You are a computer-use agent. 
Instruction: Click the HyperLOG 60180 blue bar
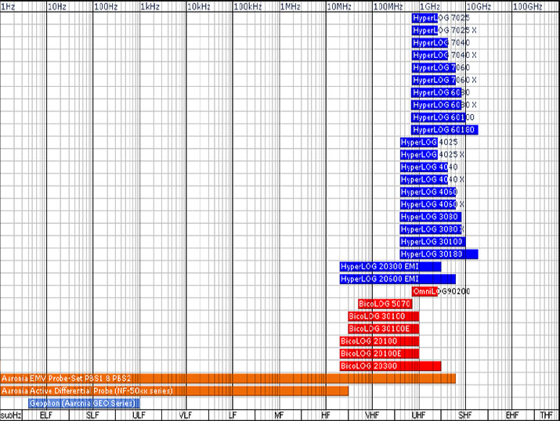443,130
